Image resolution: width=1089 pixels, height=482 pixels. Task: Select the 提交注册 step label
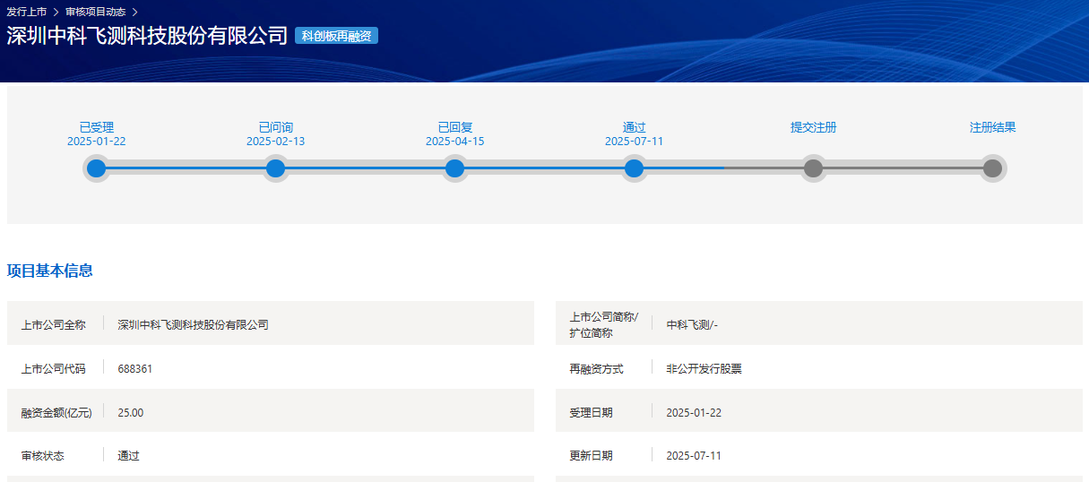813,127
